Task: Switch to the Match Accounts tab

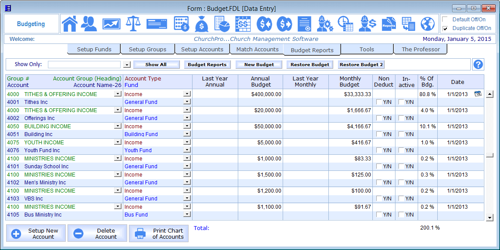Action: 257,50
